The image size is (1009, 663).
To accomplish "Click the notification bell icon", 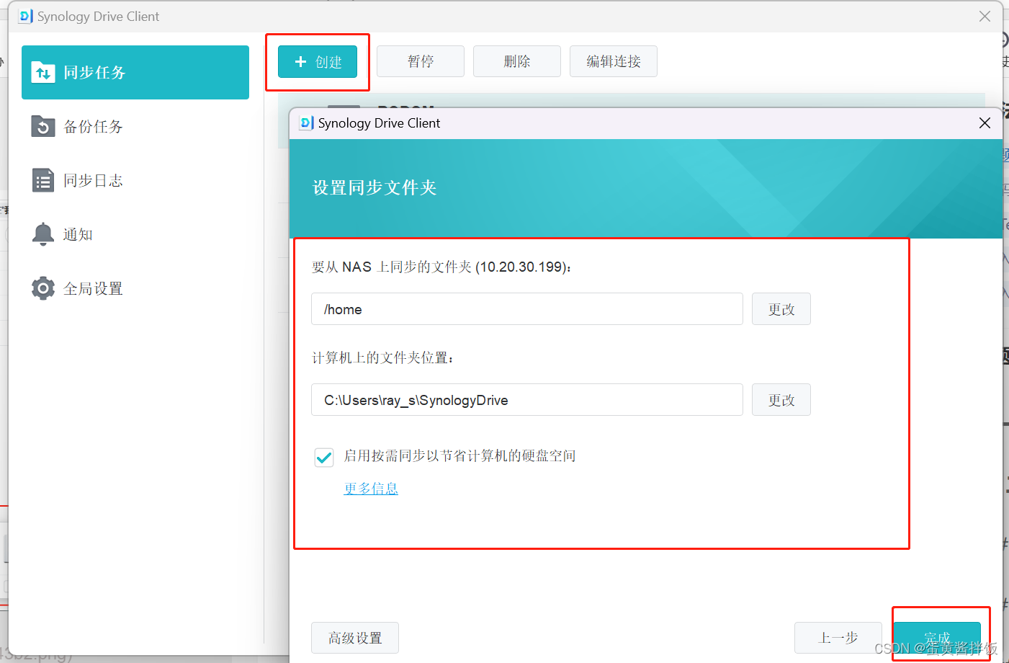I will pos(43,234).
